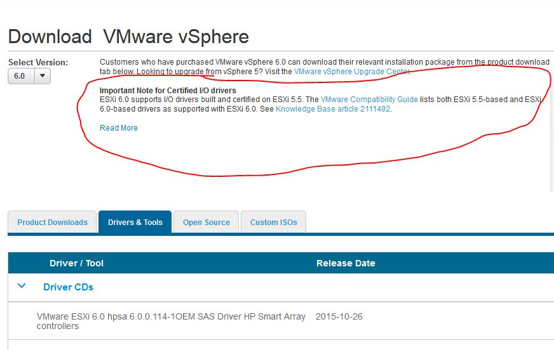This screenshot has width=554, height=350.
Task: Switch to the Open Source tab
Action: (206, 223)
